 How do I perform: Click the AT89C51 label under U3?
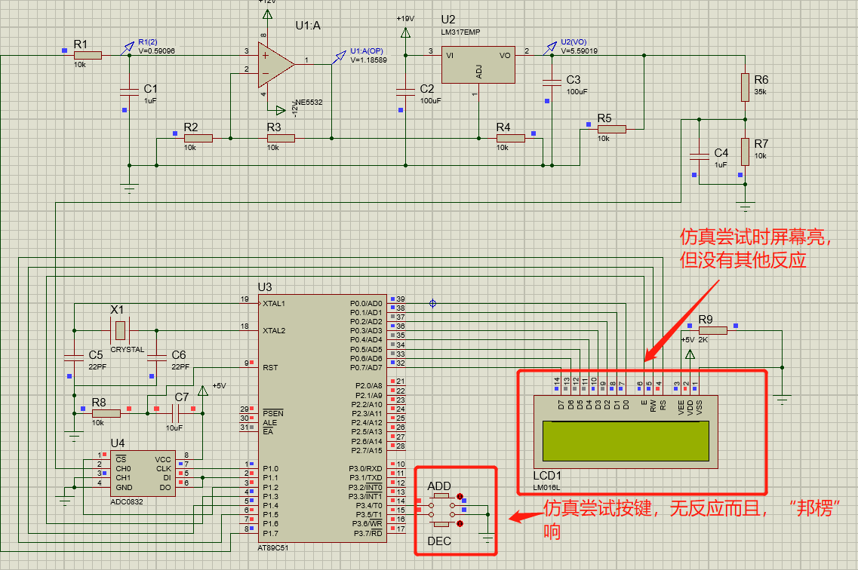pyautogui.click(x=273, y=547)
